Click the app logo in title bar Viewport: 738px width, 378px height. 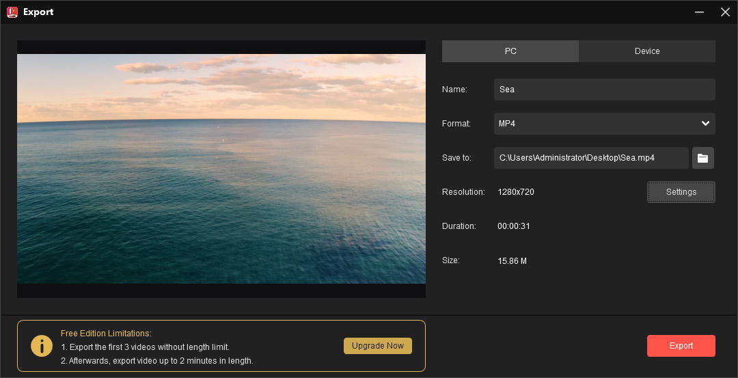click(x=12, y=12)
